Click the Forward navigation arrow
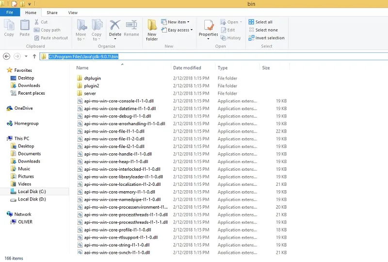 tap(17, 56)
